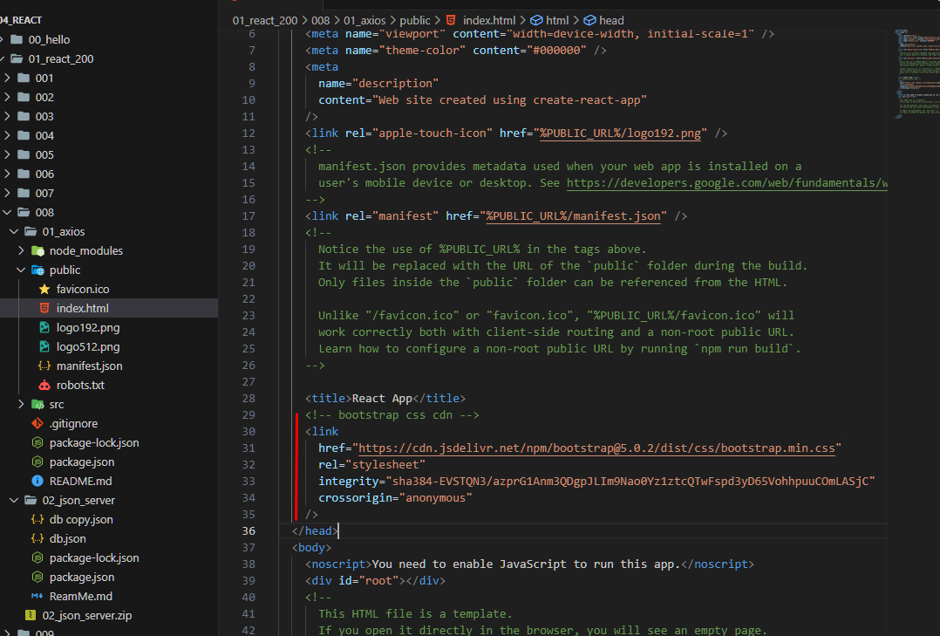The image size is (940, 636).
Task: Select the 004 folder row
Action: pos(109,135)
